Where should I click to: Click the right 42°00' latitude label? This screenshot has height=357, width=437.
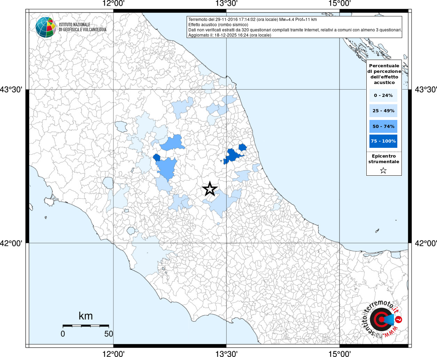(426, 243)
